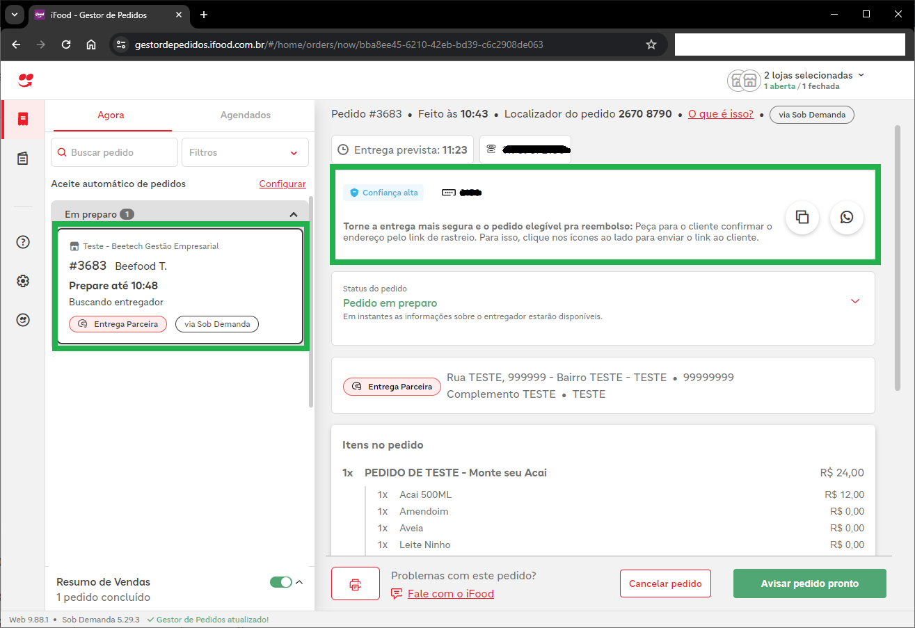Click the Buscar pedido search field
This screenshot has height=628, width=915.
click(114, 152)
